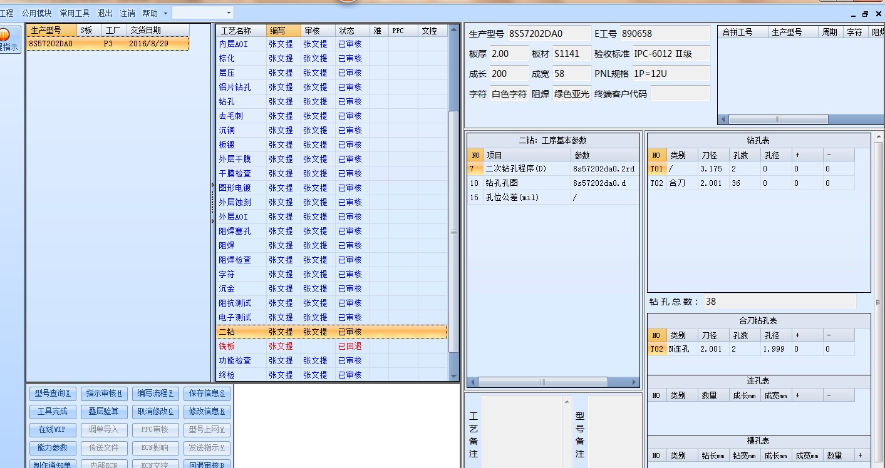Open the 常用工具 menu

pos(75,13)
